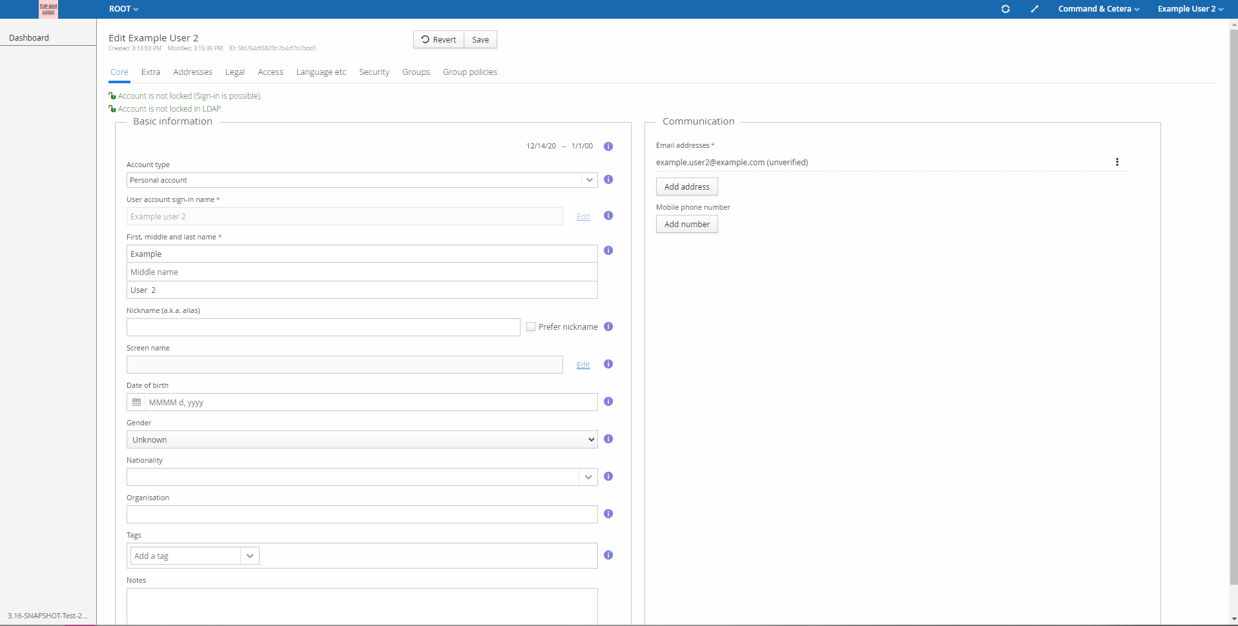The image size is (1238, 626).
Task: Click the Save button
Action: 480,39
